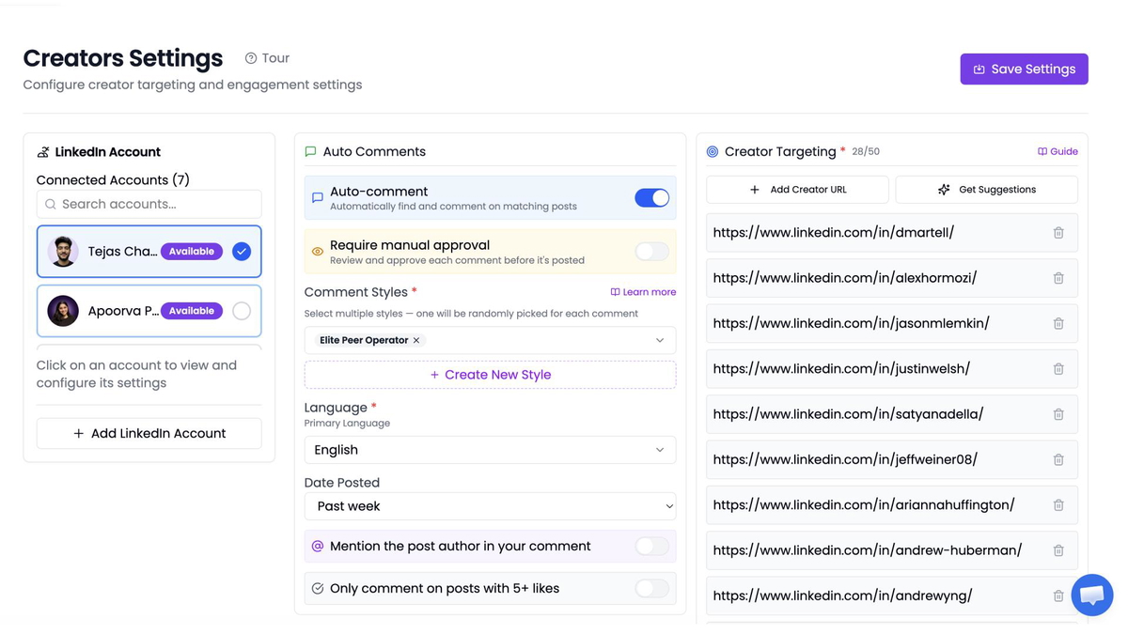This screenshot has width=1128, height=634.
Task: Click the @ mention icon
Action: coord(318,546)
